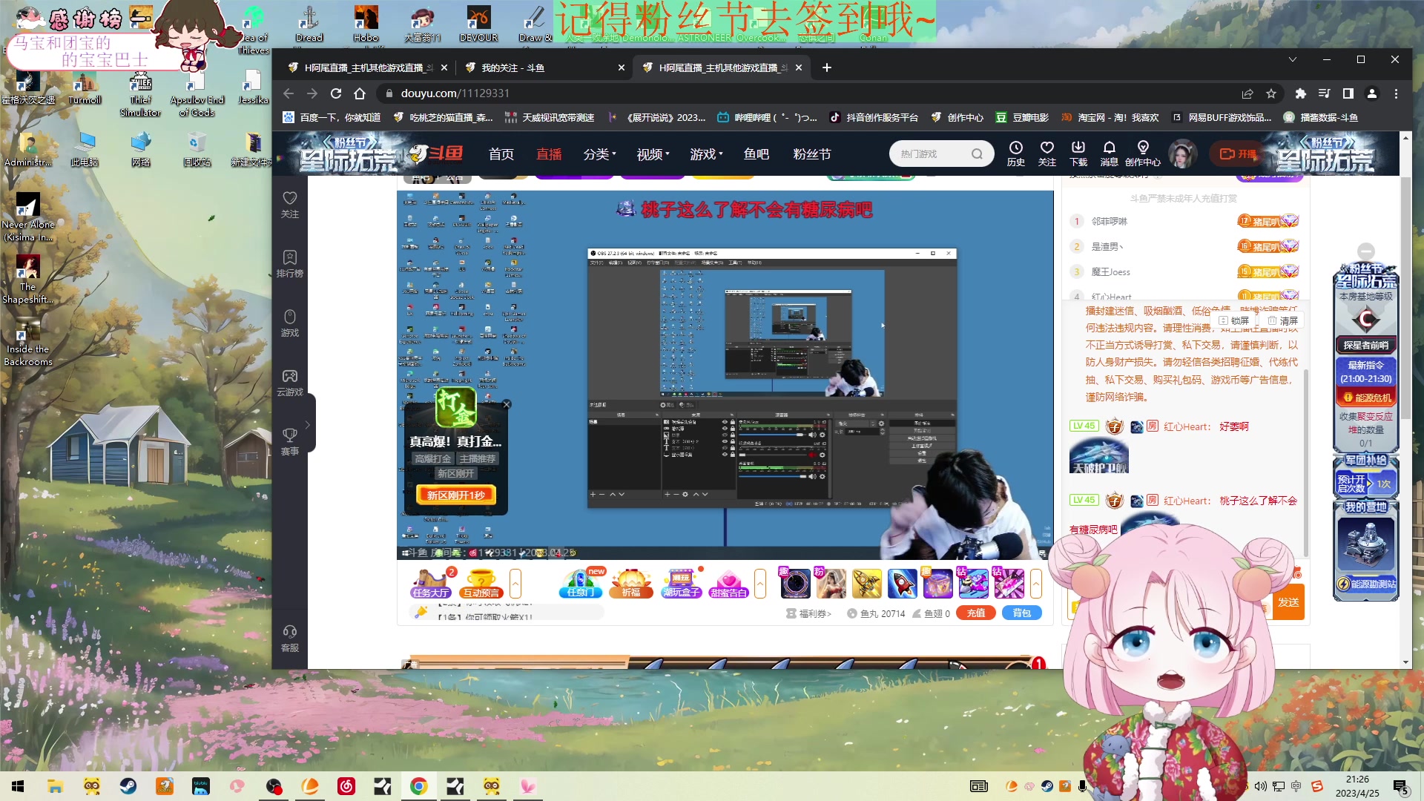This screenshot has width=1424, height=801.
Task: Expand the arrow next to 甜蜜告白
Action: pos(760,584)
